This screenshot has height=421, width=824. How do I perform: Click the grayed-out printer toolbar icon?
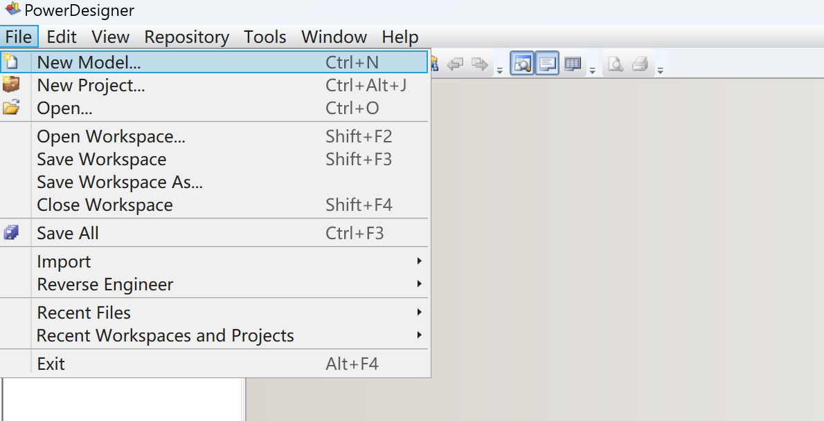tap(639, 64)
